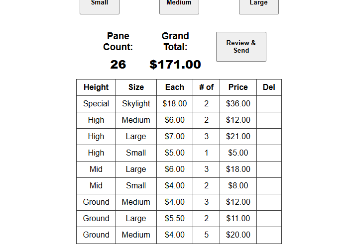Open Review & Send
Viewport: 352px width, 244px height.
[241, 47]
